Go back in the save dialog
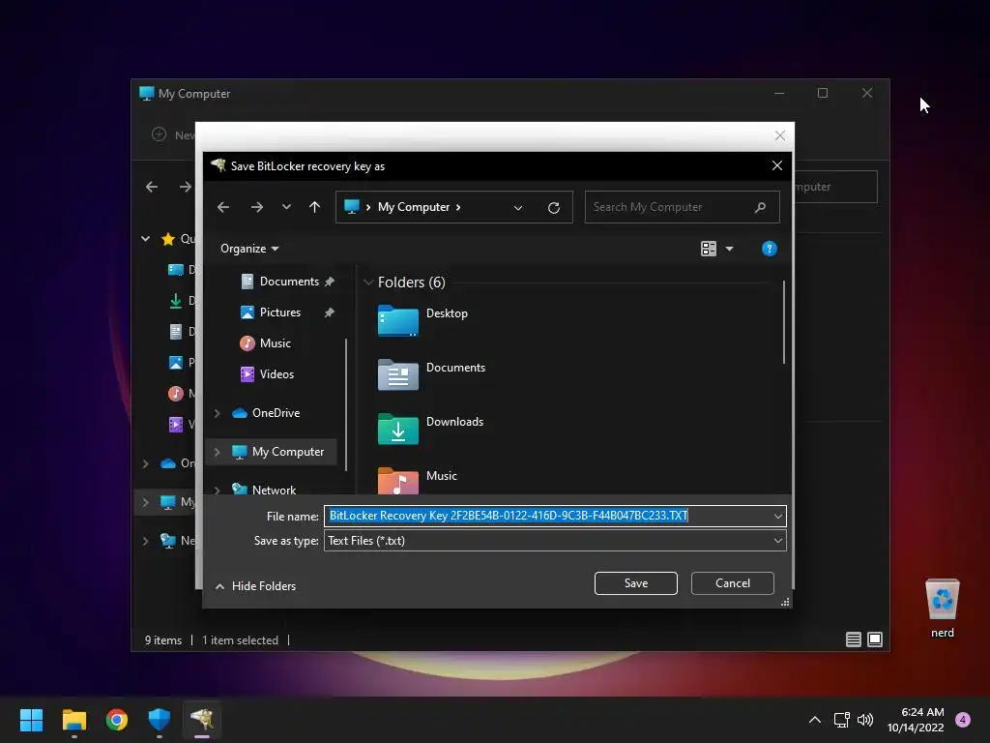This screenshot has width=990, height=743. (x=223, y=207)
